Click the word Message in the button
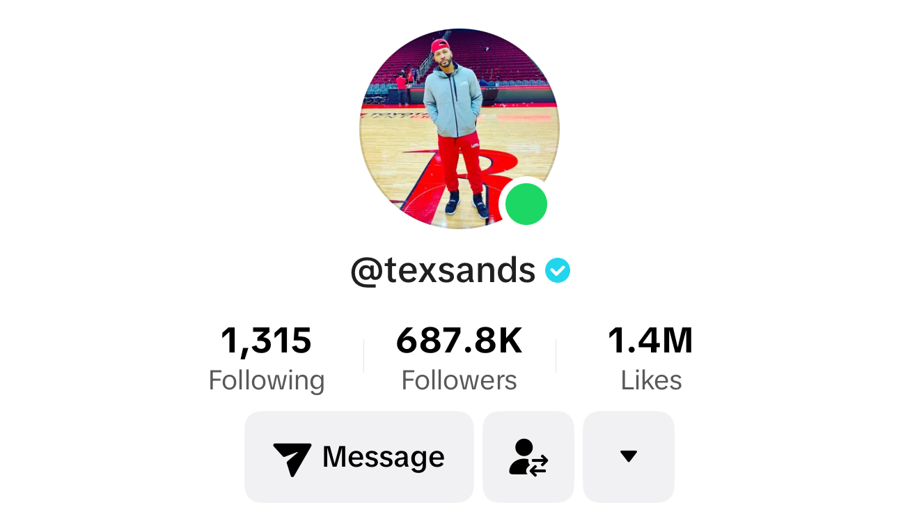Viewport: 919px width, 528px height. 384,457
